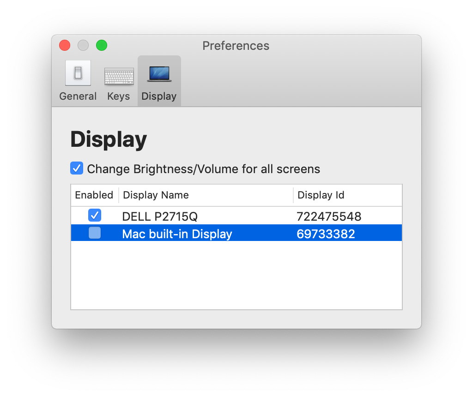Click display id 722475548

329,217
